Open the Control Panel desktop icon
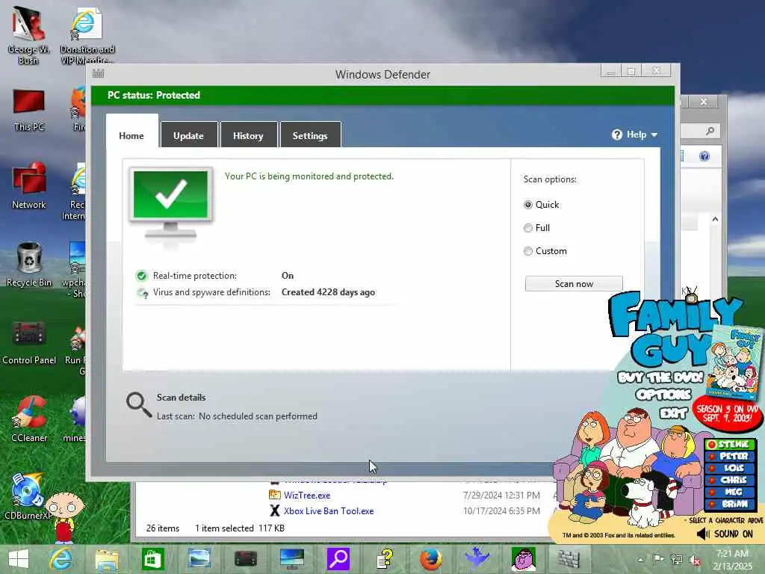This screenshot has height=574, width=765. coord(29,343)
